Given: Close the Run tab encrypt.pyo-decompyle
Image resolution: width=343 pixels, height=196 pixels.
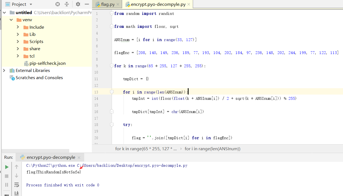Looking at the screenshot, I should tap(79, 158).
